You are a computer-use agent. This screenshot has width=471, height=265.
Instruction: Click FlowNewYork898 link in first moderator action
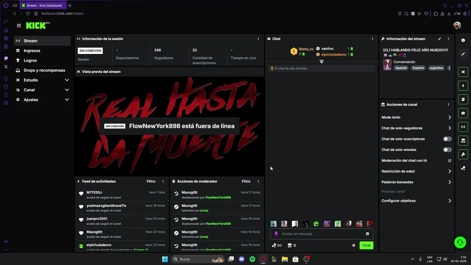pyautogui.click(x=218, y=198)
